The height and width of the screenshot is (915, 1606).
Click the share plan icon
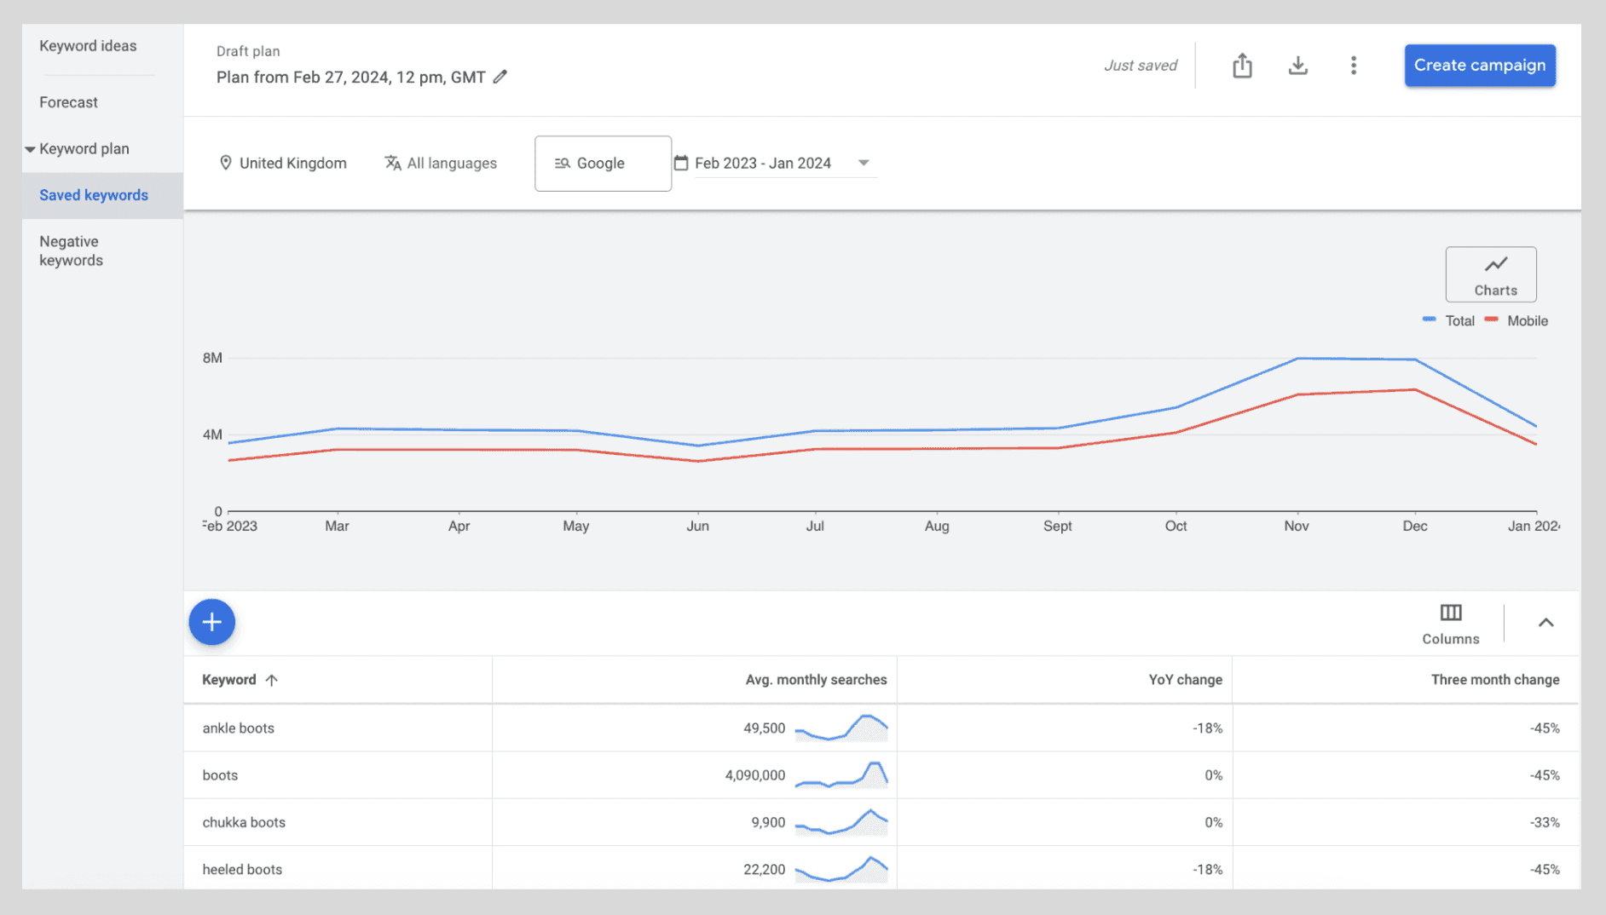coord(1242,66)
